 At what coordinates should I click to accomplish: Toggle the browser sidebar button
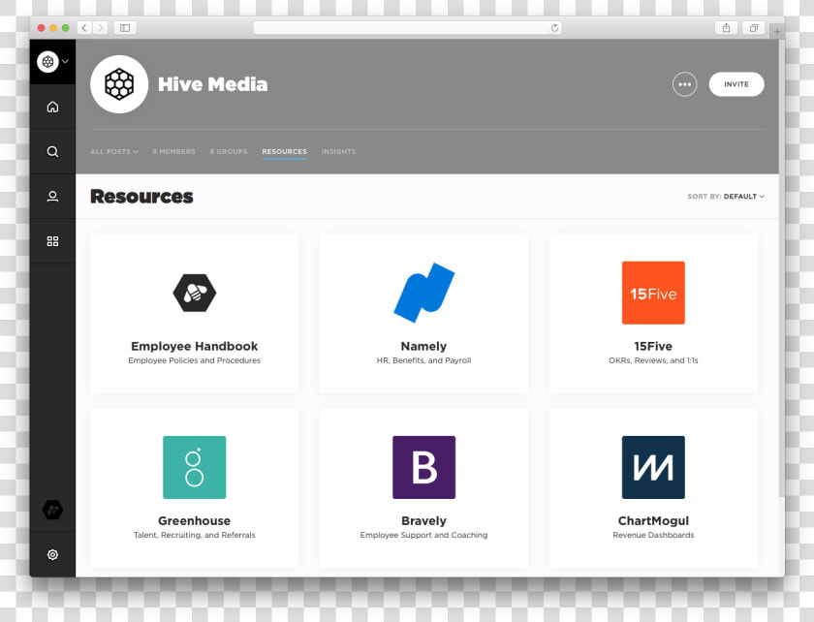pos(125,27)
